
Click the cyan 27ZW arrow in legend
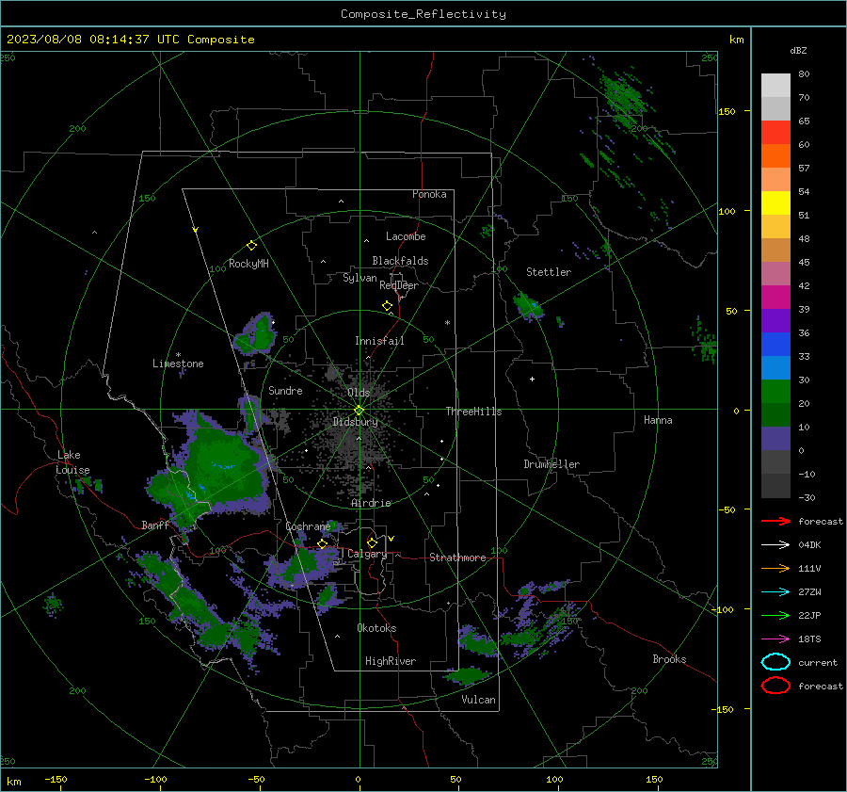point(775,592)
